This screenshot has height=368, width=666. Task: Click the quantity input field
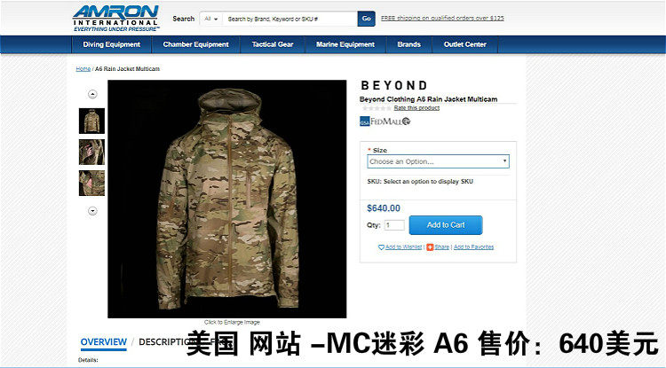394,225
